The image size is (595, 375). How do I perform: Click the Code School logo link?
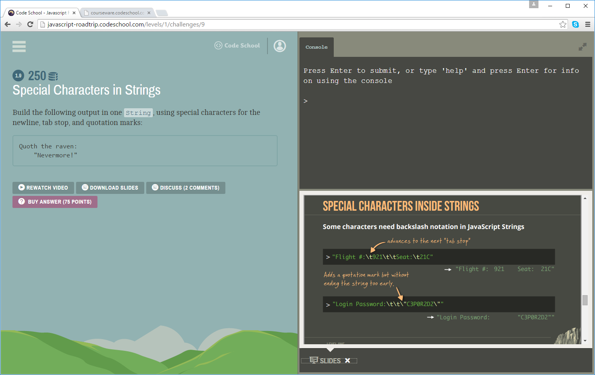tap(237, 46)
